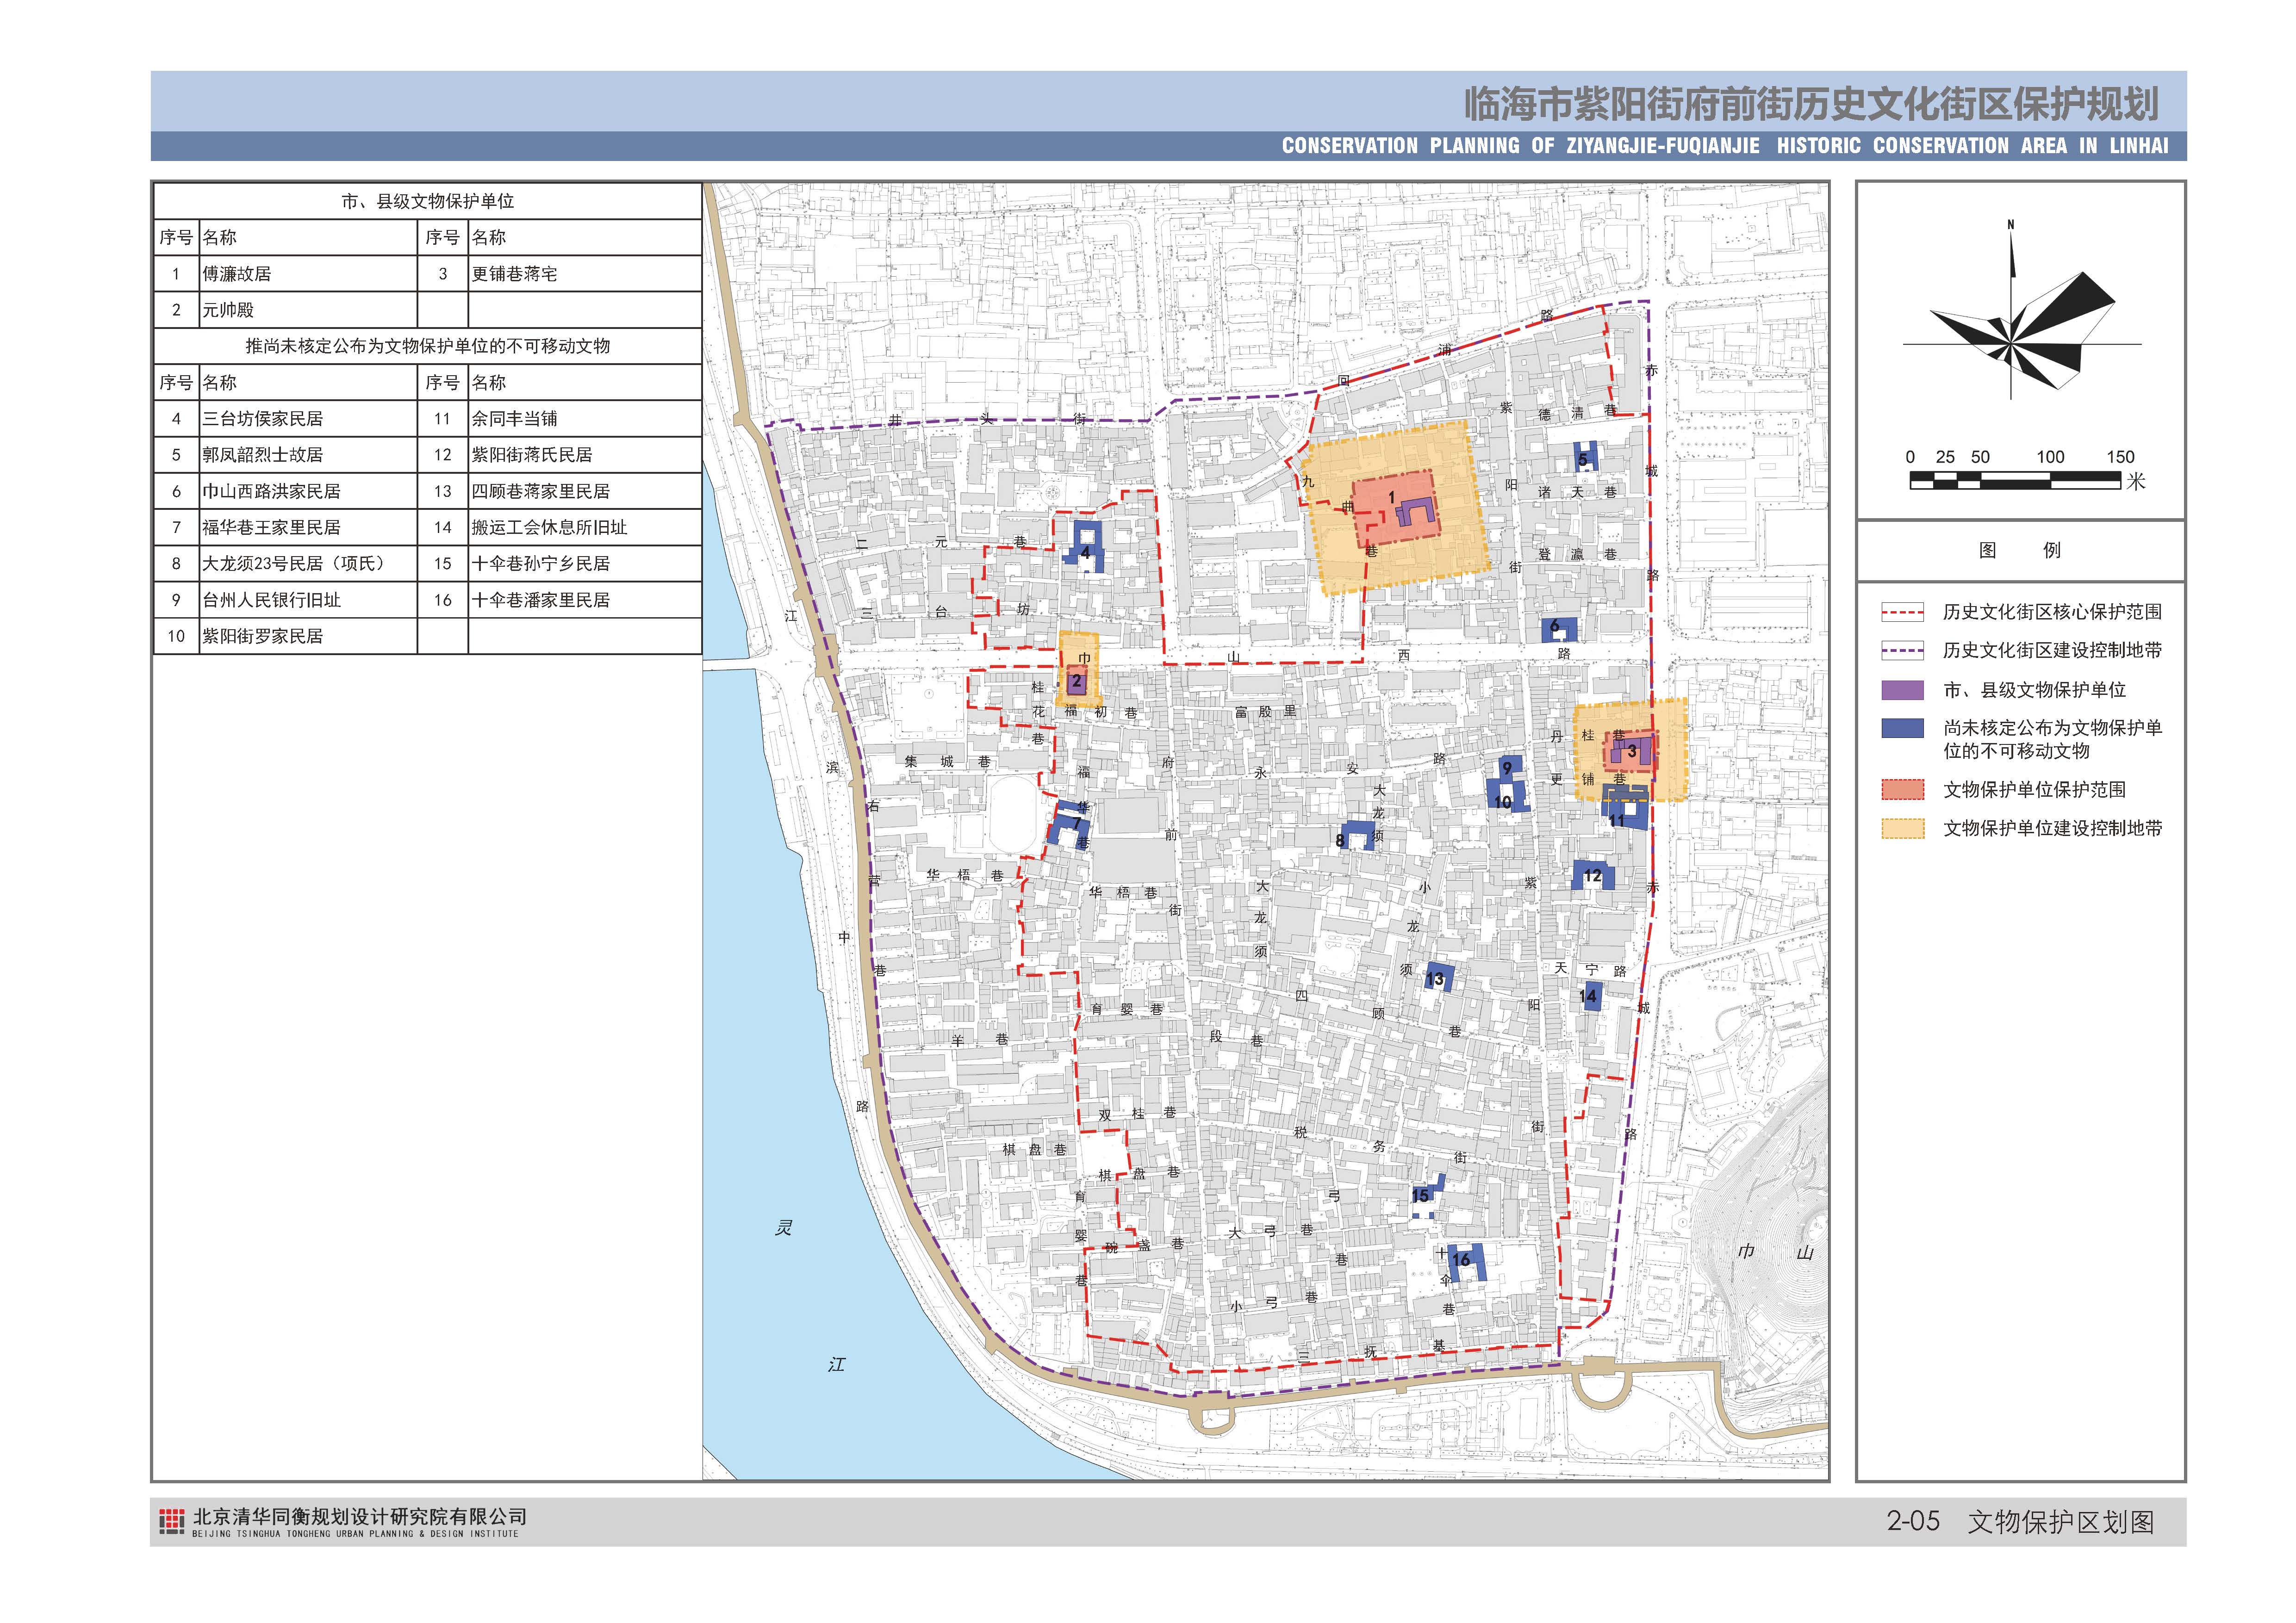Click the Chinese title 临海市紫阳街府前街历史文化街区保护规划
The height and width of the screenshot is (1623, 2296).
[1811, 104]
